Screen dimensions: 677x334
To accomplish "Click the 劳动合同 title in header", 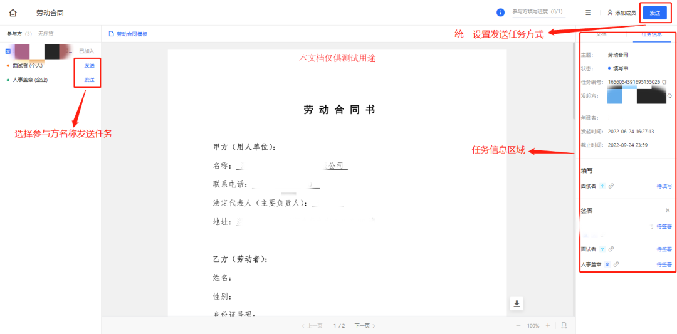I will click(50, 13).
